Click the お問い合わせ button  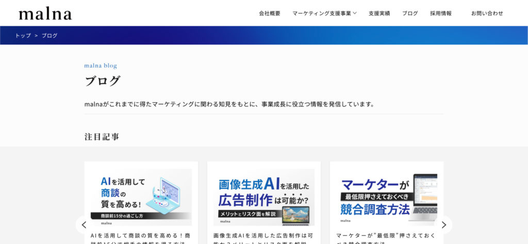487,13
